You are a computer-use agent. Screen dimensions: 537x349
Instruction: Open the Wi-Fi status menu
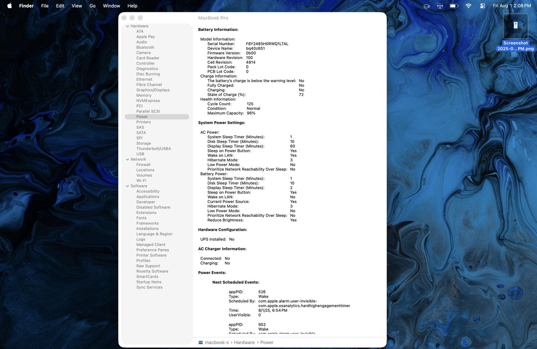pos(469,6)
